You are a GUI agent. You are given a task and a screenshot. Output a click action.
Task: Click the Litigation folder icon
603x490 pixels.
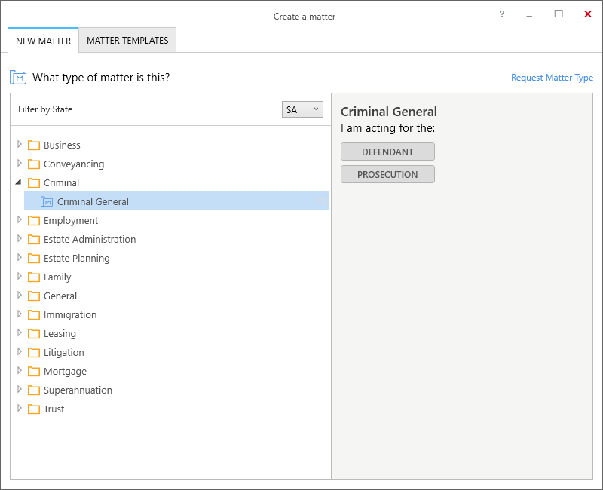(x=34, y=352)
